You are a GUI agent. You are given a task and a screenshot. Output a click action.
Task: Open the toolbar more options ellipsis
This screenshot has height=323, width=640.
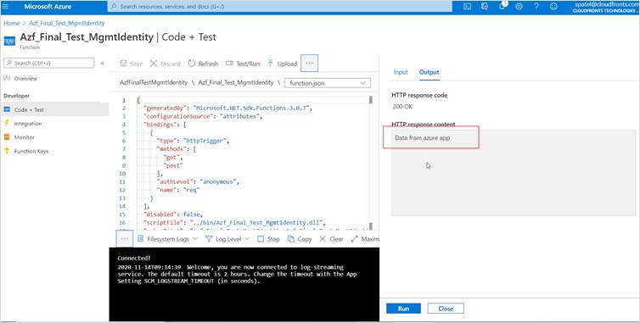pos(309,64)
